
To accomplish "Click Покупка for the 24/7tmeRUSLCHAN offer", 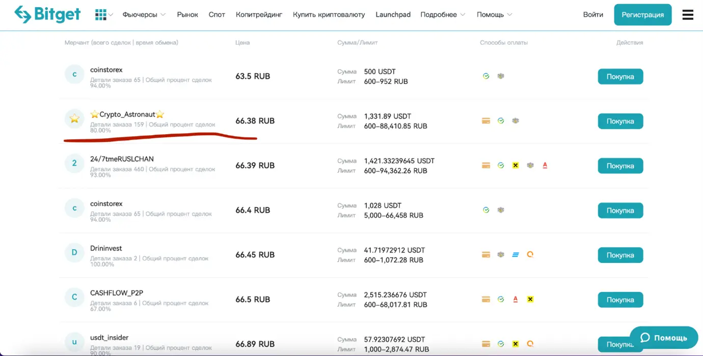I will [x=620, y=166].
